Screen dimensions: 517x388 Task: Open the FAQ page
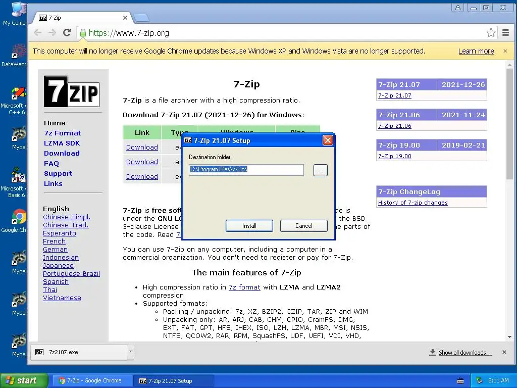pyautogui.click(x=51, y=163)
